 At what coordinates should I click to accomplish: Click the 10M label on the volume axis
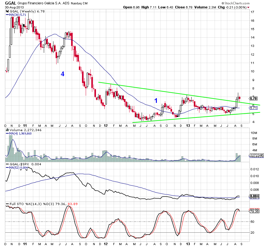(x=254, y=133)
